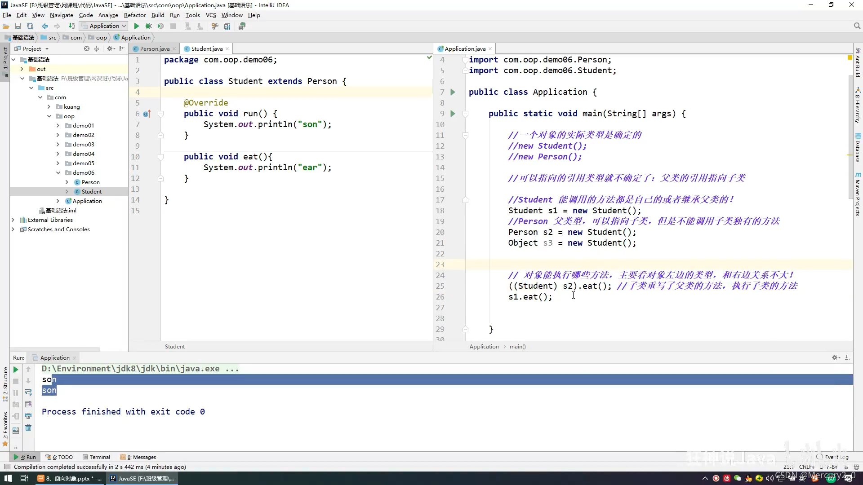Click the print icon in Run console
Screen dimensions: 863x485
(28, 416)
